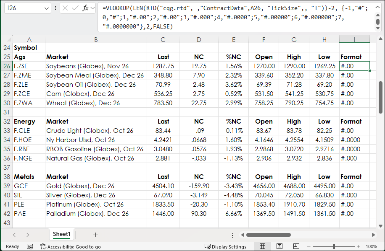Click the vertical scrollbar thumb
The image size is (385, 251).
tap(380, 97)
